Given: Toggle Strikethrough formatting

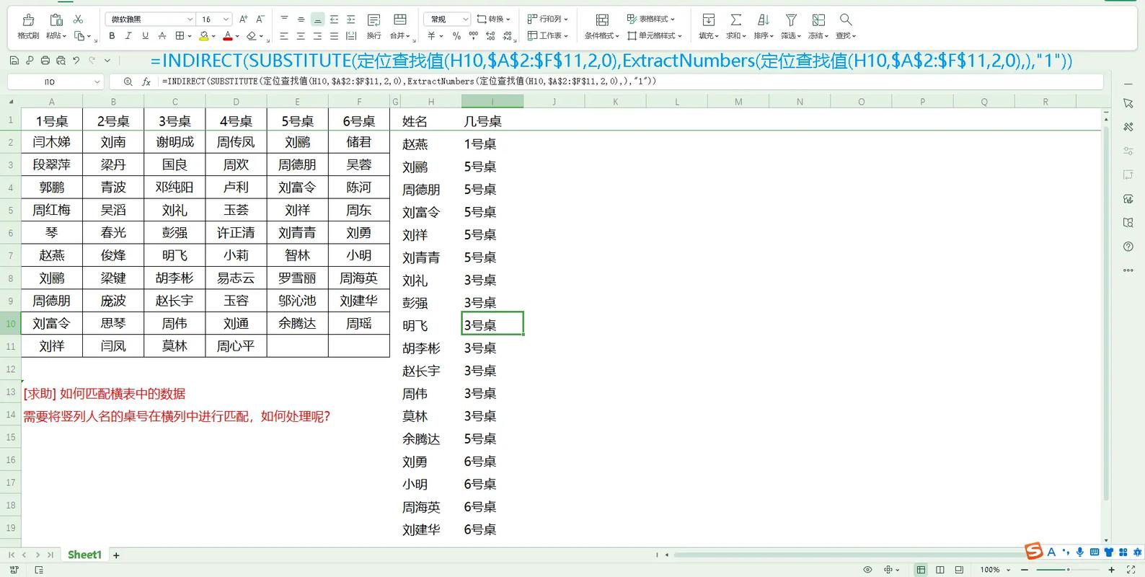Looking at the screenshot, I should click(x=162, y=35).
